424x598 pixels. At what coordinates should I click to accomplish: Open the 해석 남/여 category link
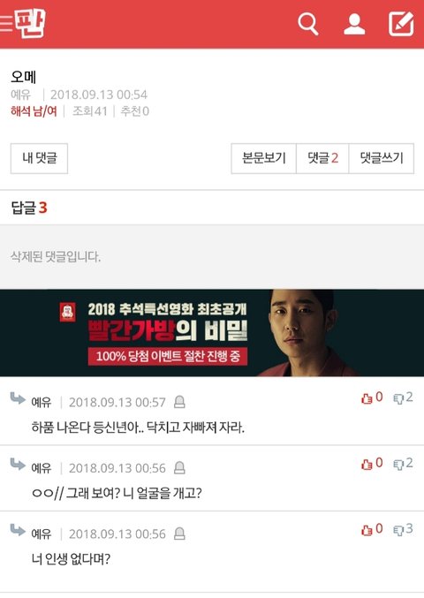click(x=34, y=111)
